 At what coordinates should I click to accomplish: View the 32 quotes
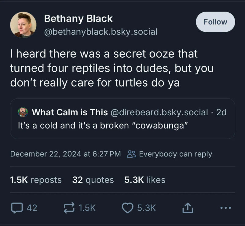93,180
